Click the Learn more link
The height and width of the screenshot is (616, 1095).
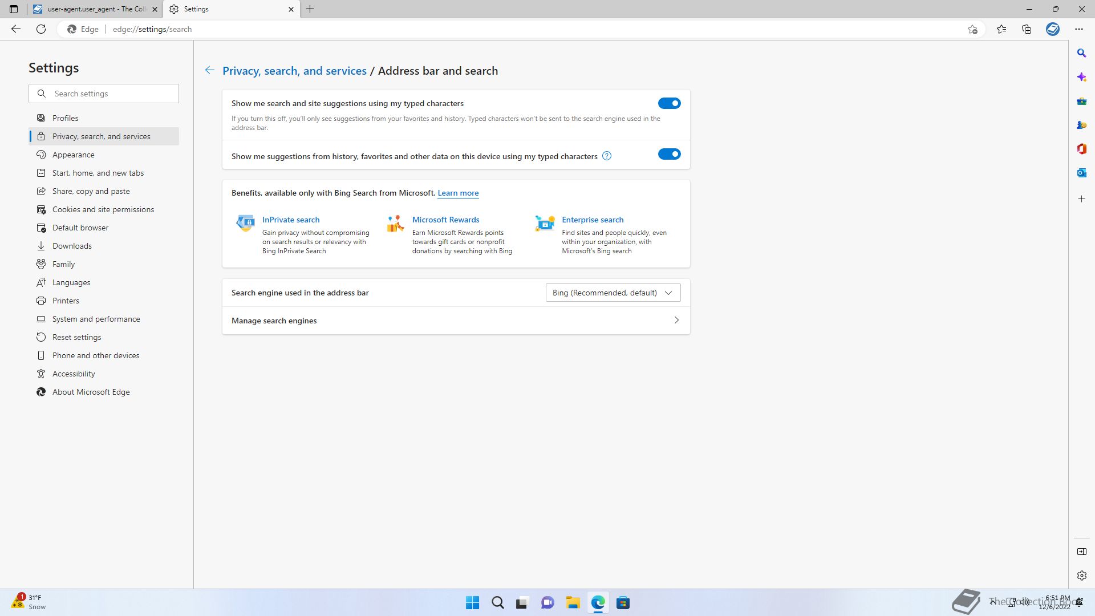click(x=458, y=193)
